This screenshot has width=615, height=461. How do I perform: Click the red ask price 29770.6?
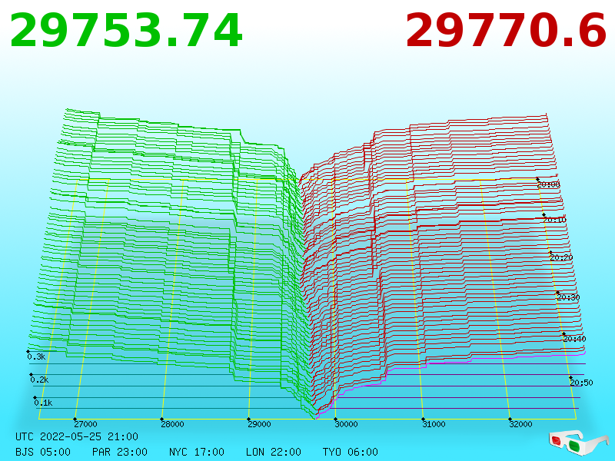point(507,31)
